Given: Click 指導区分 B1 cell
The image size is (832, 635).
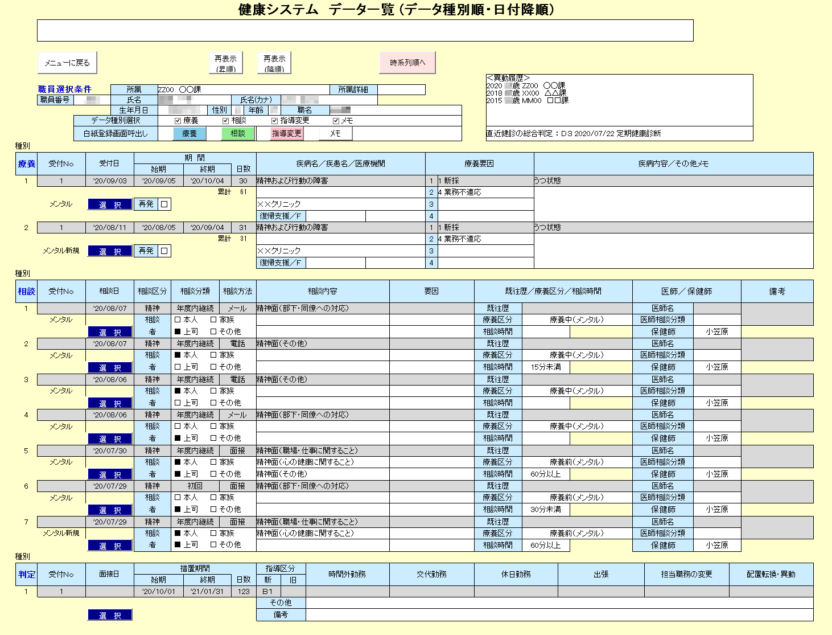Looking at the screenshot, I should coord(269,592).
